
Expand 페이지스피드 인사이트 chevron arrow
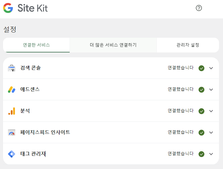coord(211,133)
